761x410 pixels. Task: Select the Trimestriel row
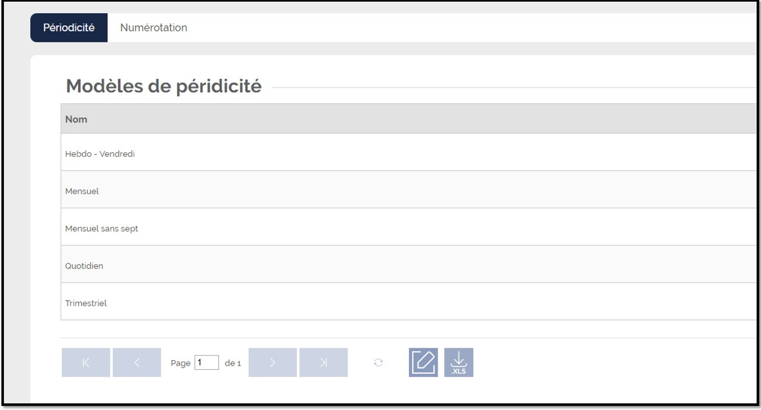(x=409, y=303)
